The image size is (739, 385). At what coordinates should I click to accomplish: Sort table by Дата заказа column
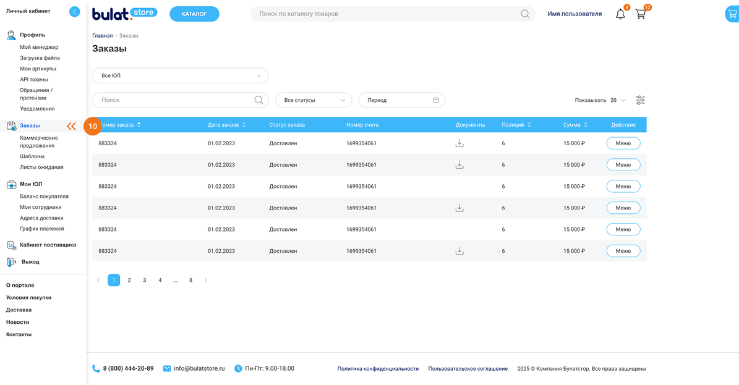point(244,125)
